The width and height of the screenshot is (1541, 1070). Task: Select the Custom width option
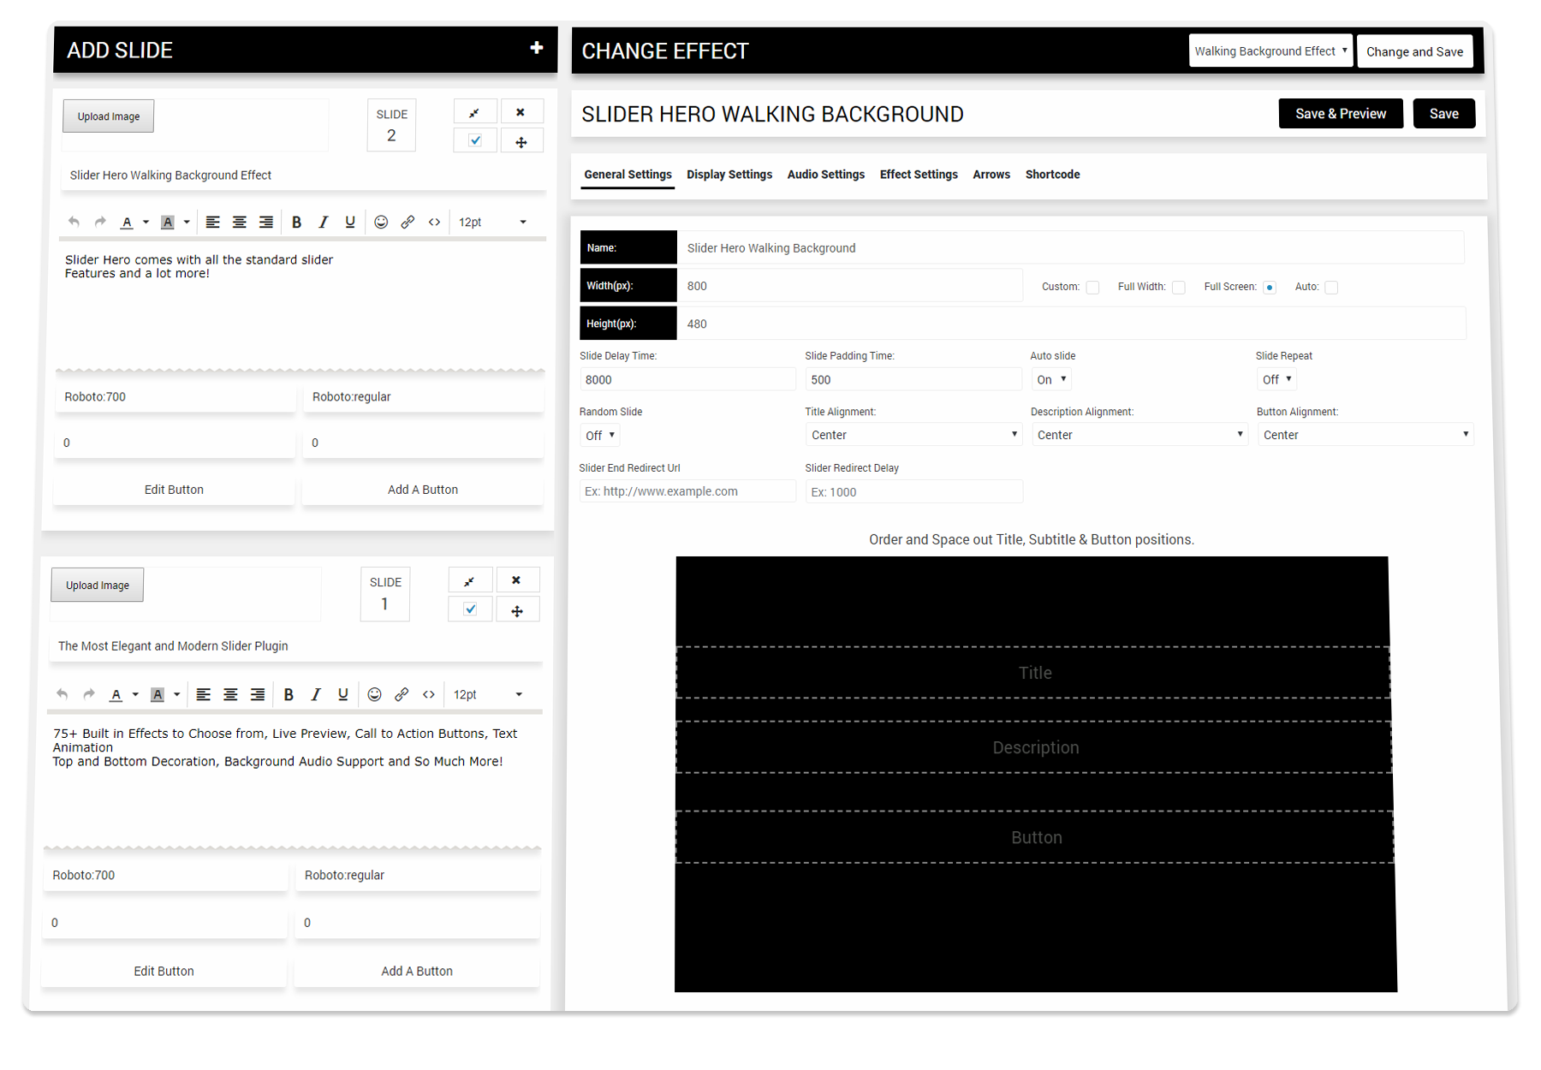pos(1092,288)
